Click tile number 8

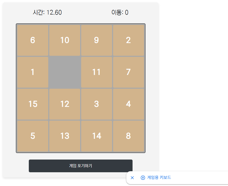coord(128,136)
